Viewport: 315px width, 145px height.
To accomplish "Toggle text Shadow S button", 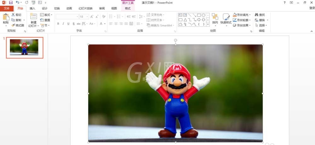I will [73, 24].
